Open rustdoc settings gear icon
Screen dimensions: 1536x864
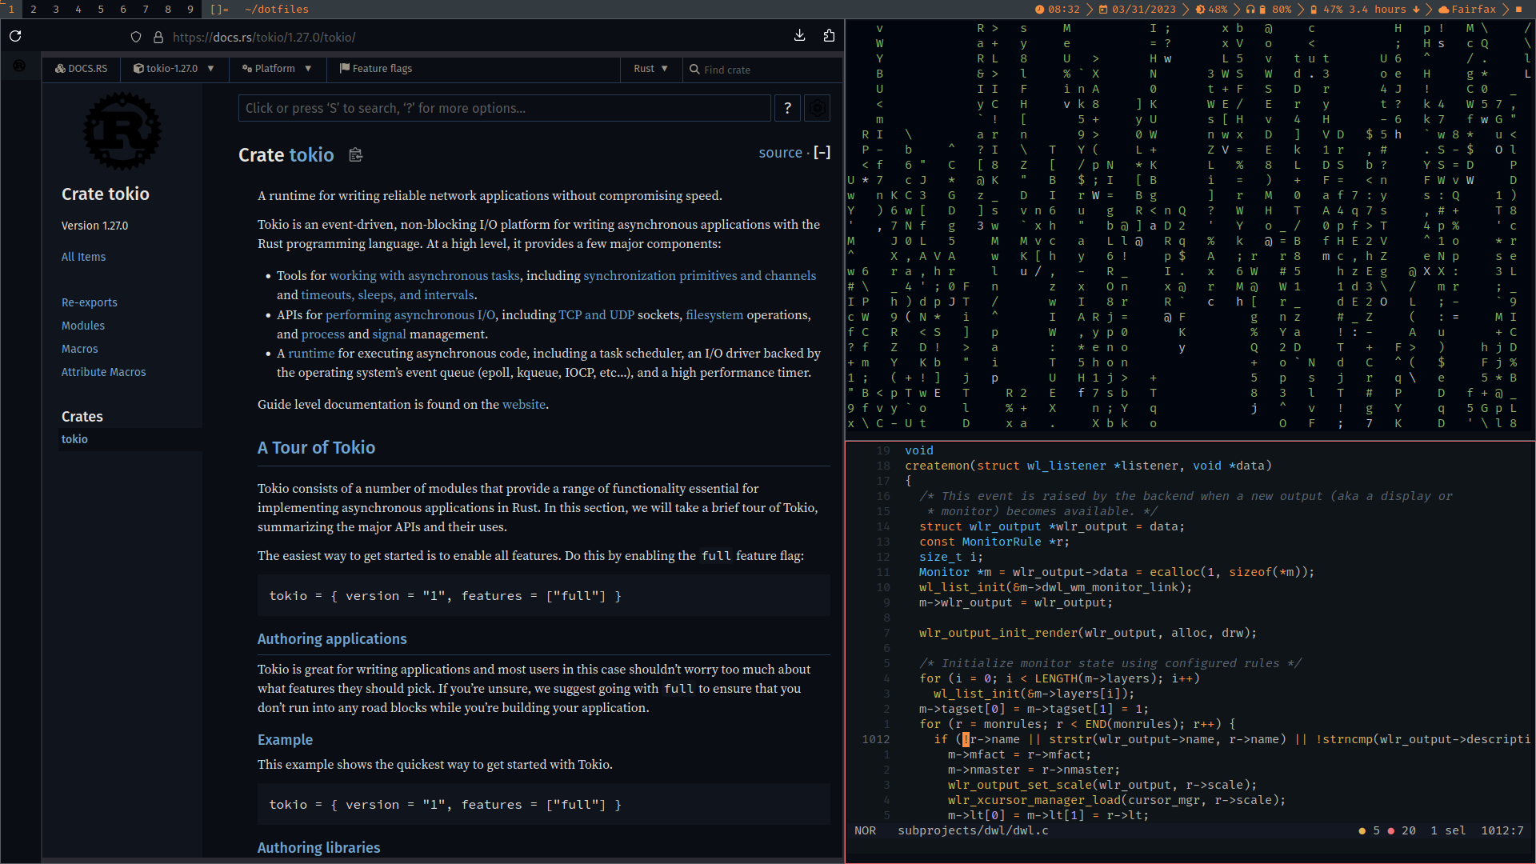point(817,108)
